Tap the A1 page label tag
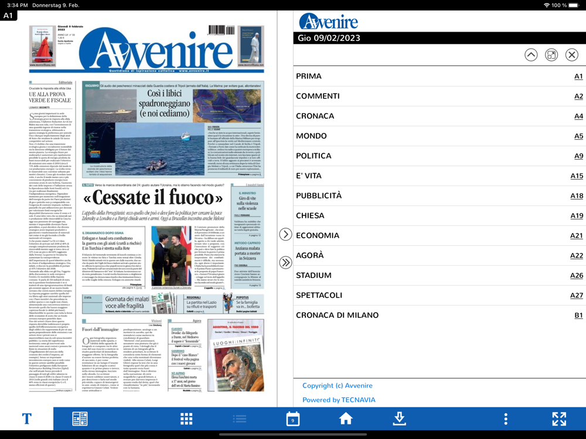This screenshot has width=586, height=439. [8, 15]
